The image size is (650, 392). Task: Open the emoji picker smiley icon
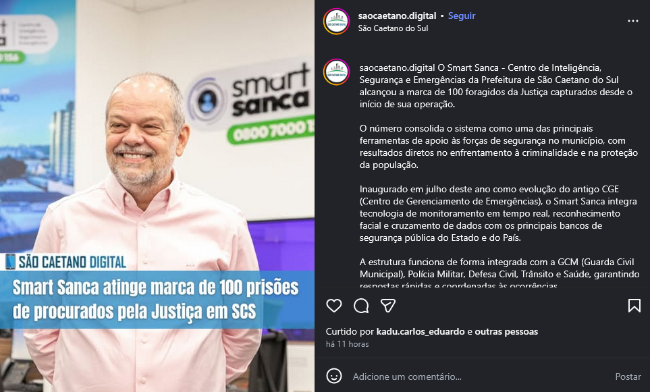click(x=333, y=376)
